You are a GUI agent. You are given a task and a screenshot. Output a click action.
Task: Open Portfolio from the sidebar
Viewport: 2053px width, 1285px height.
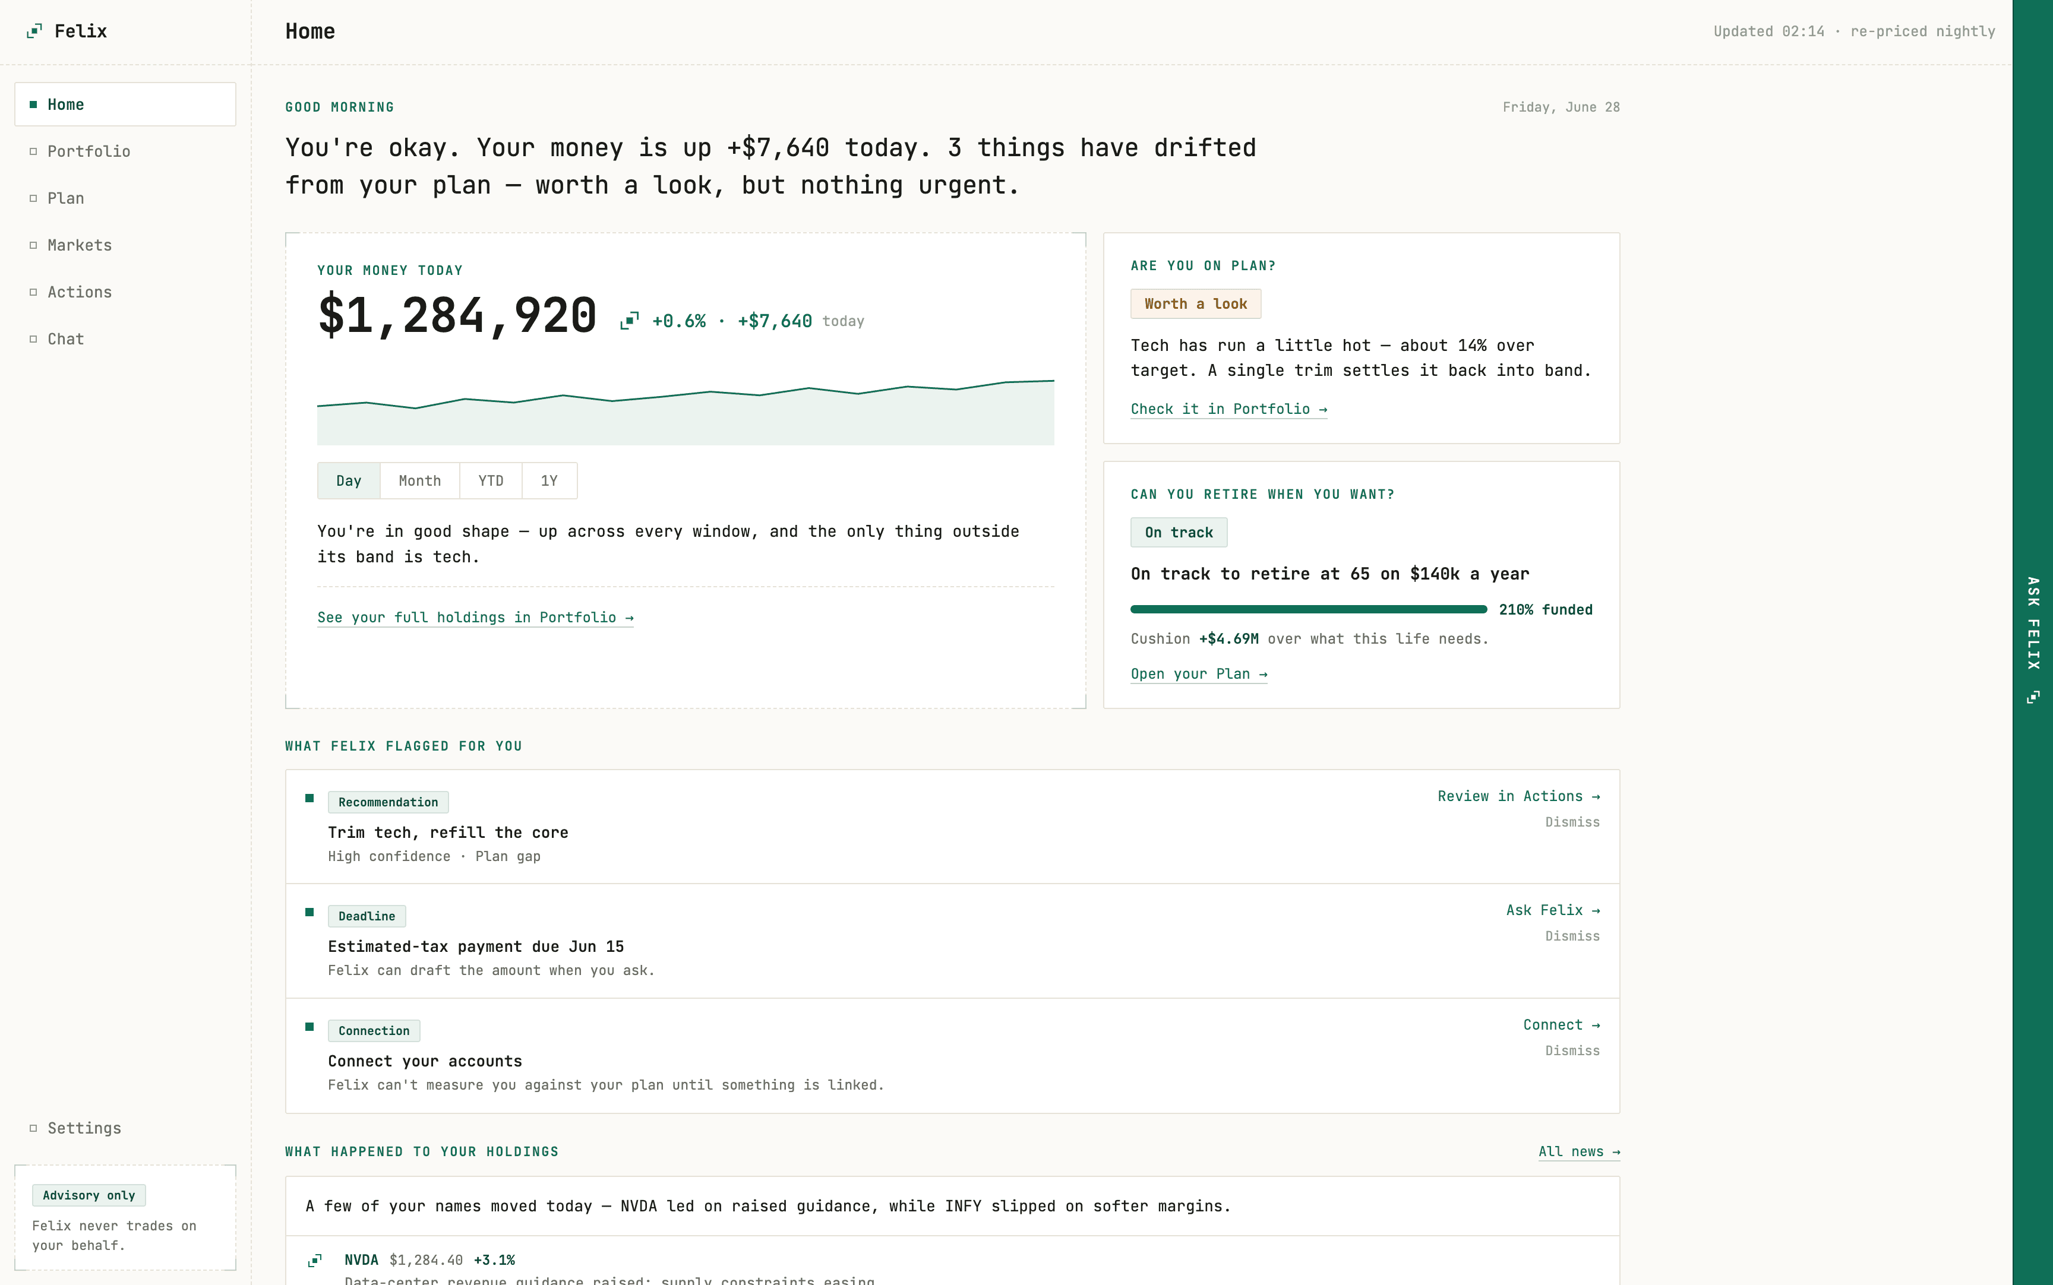pos(125,151)
